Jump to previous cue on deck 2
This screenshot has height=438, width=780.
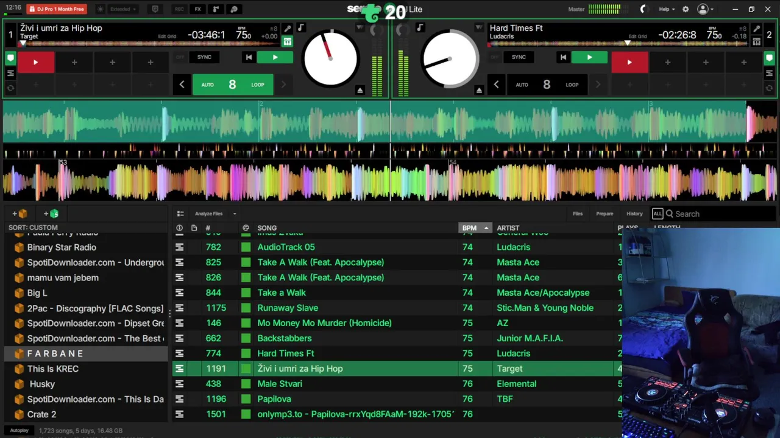click(563, 57)
